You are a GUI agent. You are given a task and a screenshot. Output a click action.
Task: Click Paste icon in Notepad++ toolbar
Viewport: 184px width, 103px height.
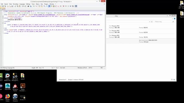(20, 6)
